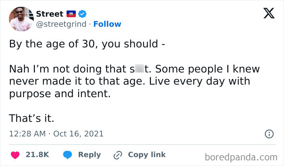Click the blue verified badge
This screenshot has width=284, height=166.
pos(83,14)
